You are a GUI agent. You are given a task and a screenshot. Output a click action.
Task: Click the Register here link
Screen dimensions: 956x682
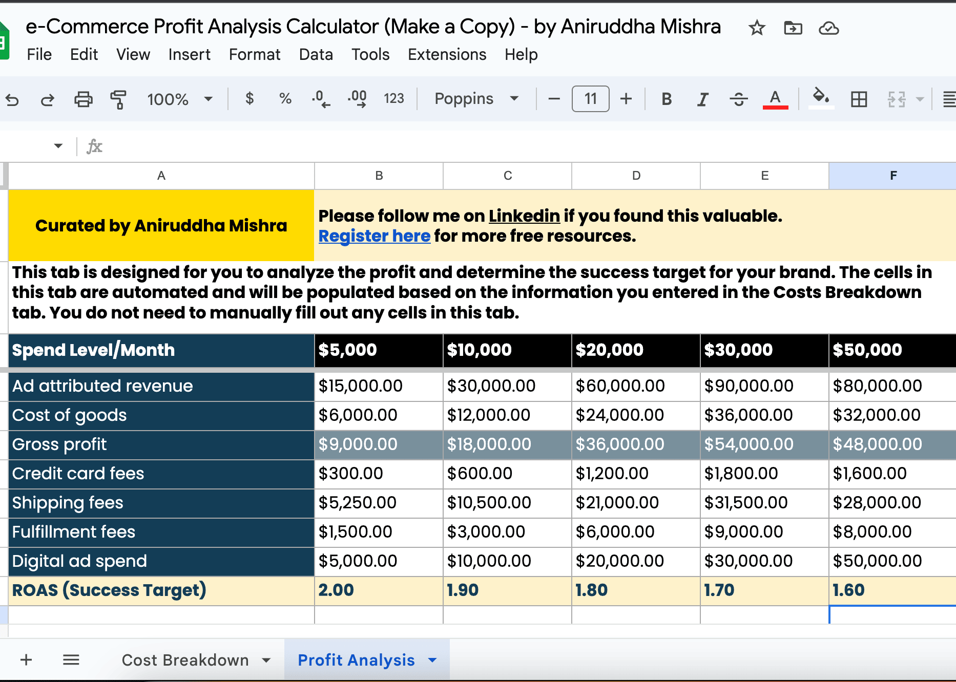[375, 236]
